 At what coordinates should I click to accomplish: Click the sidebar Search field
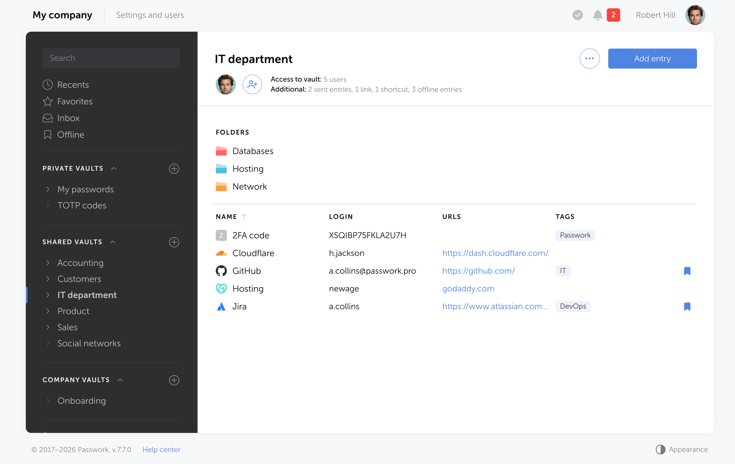click(x=111, y=58)
